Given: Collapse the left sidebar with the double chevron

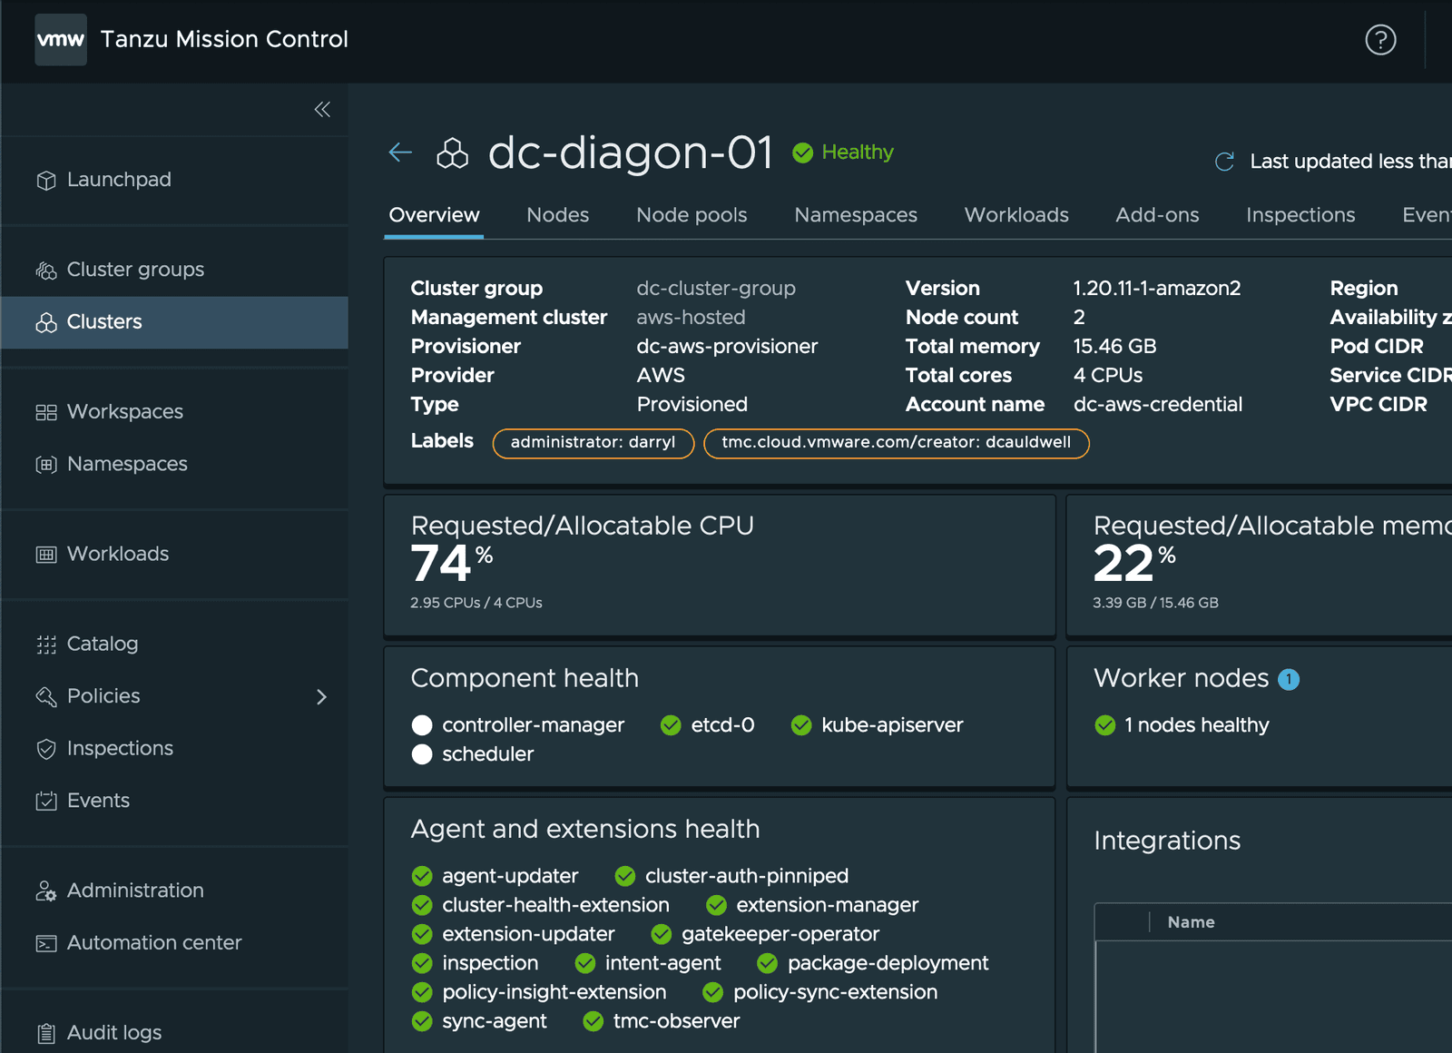Looking at the screenshot, I should point(322,109).
